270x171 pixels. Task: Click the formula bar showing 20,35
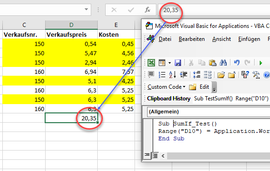click(x=214, y=10)
